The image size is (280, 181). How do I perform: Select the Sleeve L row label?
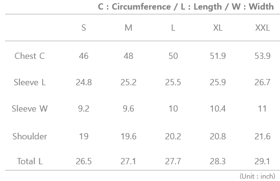point(30,82)
